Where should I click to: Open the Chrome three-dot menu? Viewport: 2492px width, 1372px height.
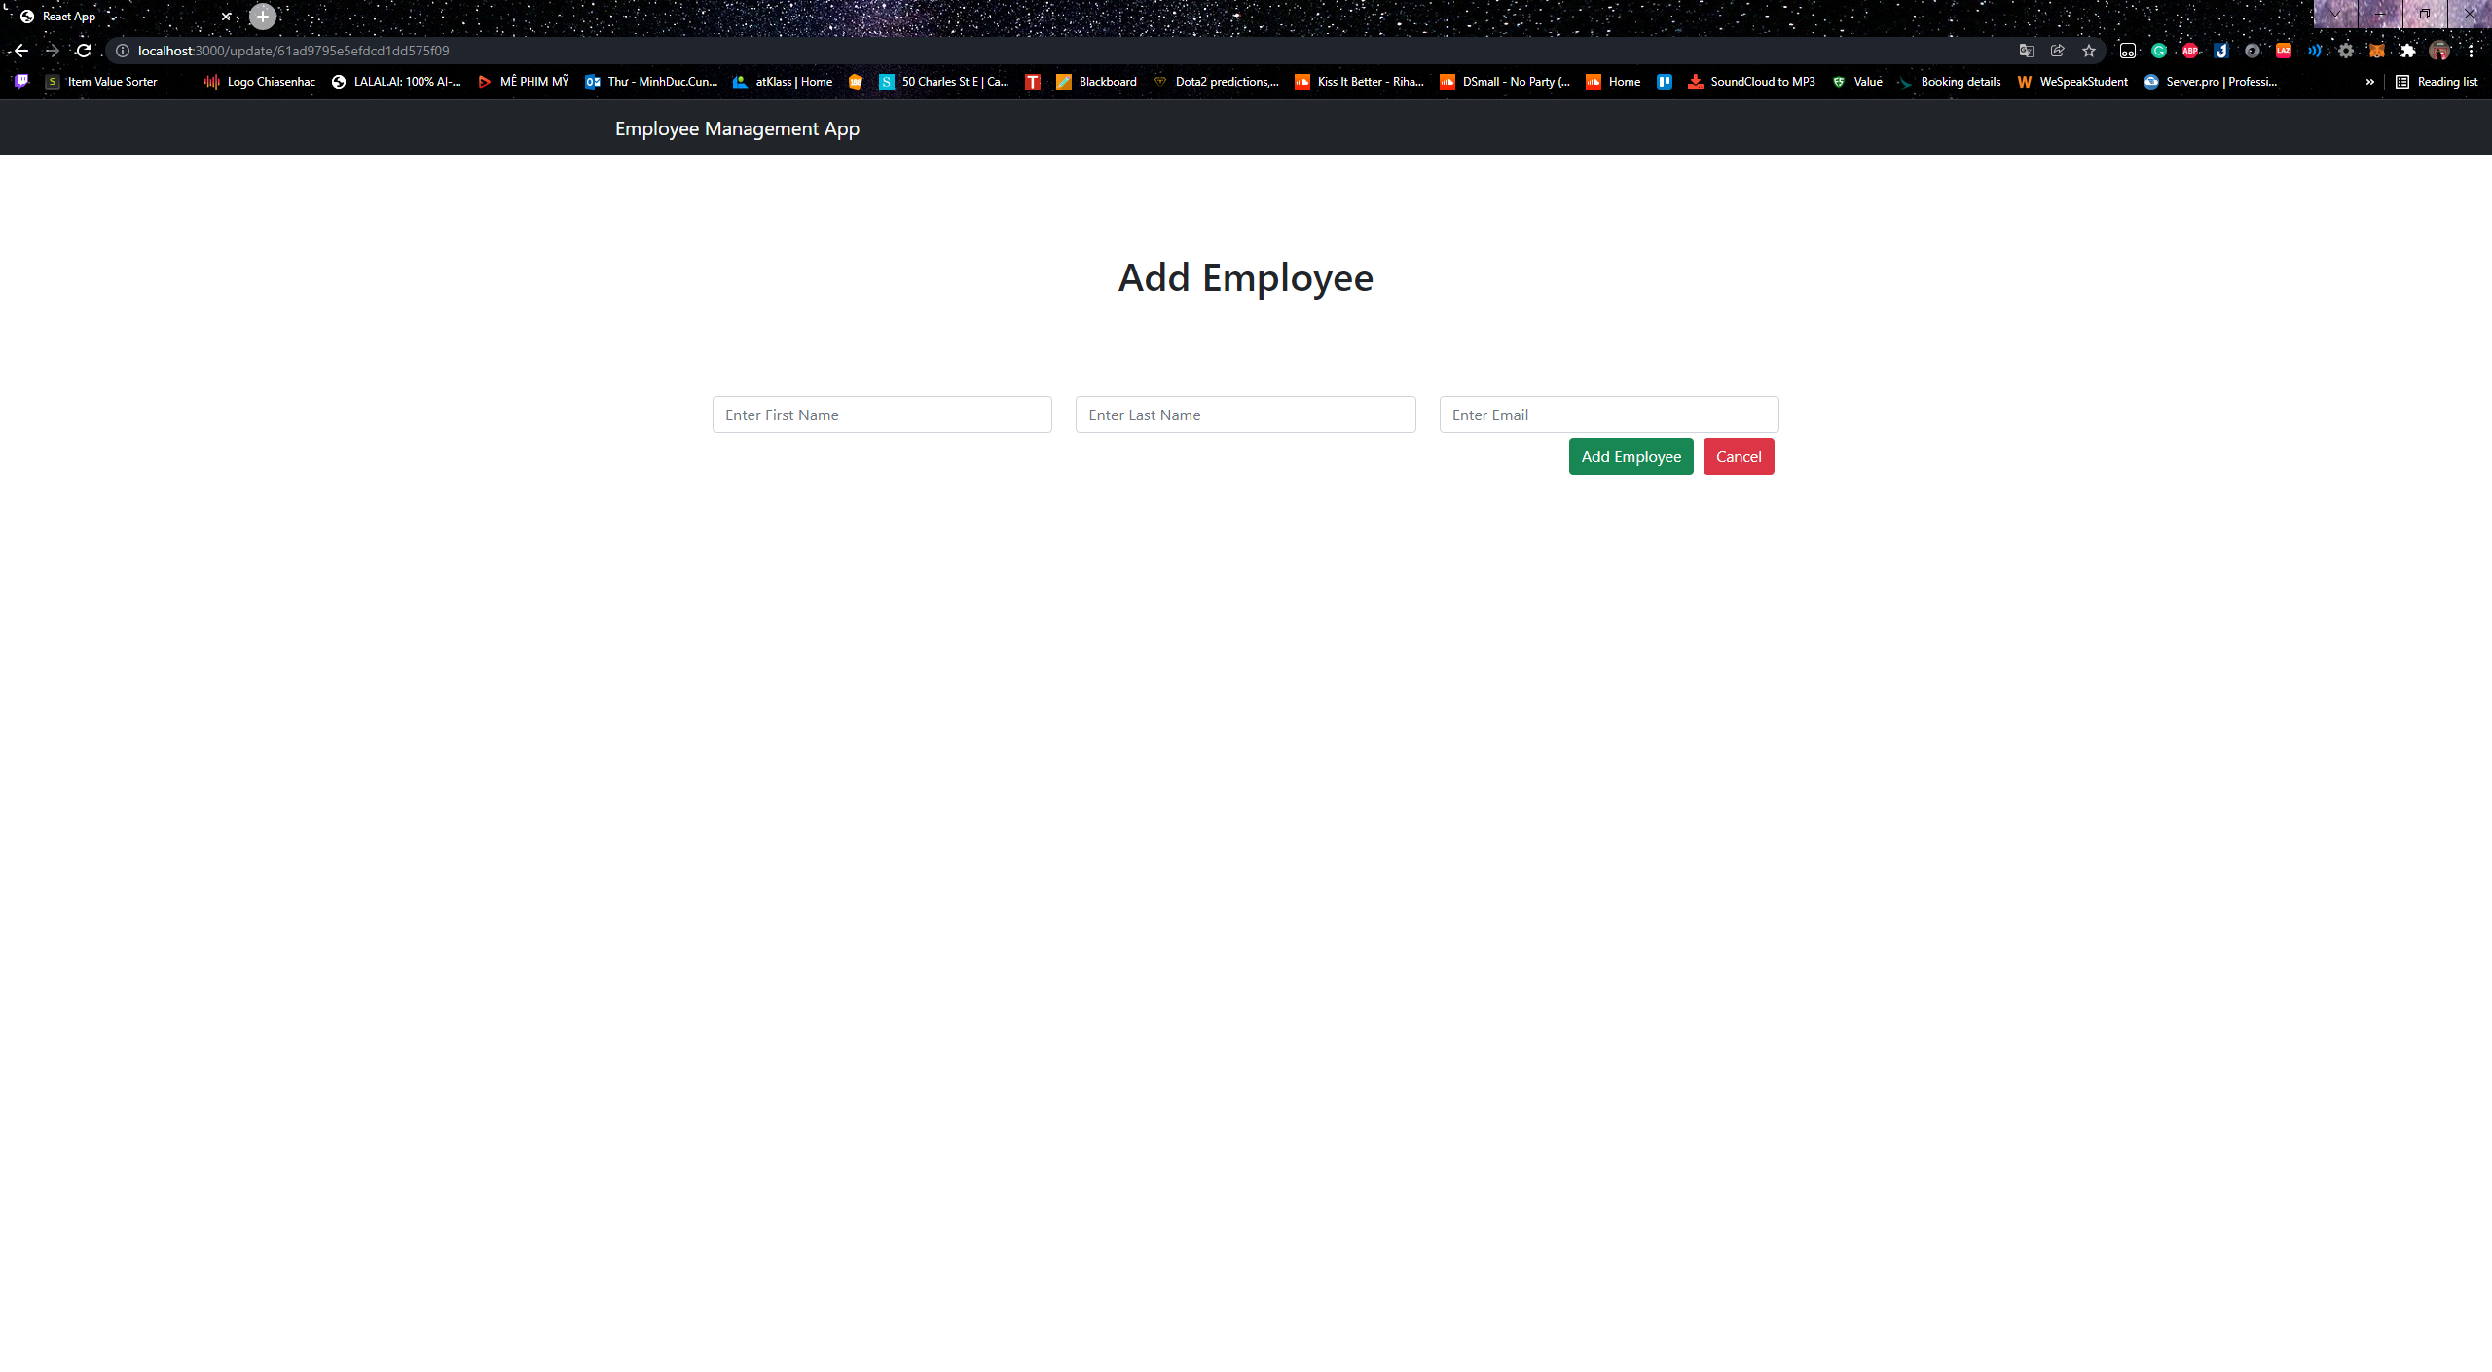(2472, 51)
